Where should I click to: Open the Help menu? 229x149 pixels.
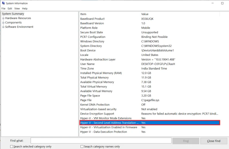coord(25,9)
